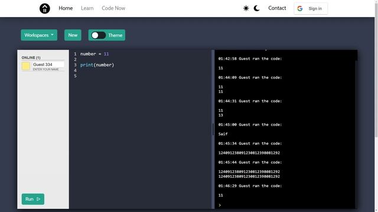Image resolution: width=378 pixels, height=212 pixels.
Task: Click the Run play triangle icon
Action: click(38, 199)
